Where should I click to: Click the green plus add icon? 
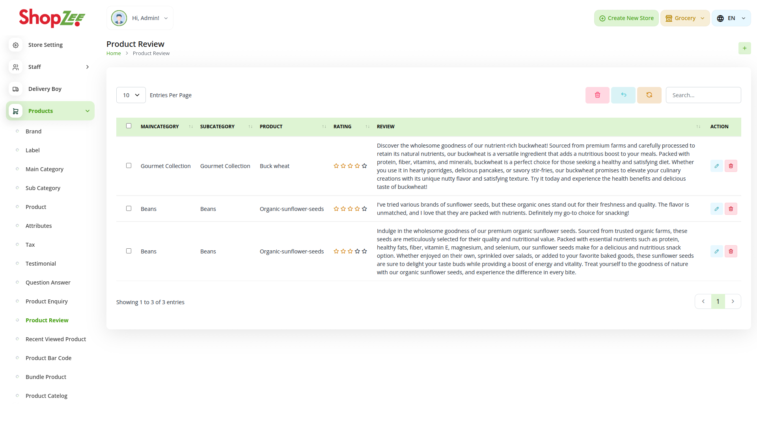tap(744, 48)
